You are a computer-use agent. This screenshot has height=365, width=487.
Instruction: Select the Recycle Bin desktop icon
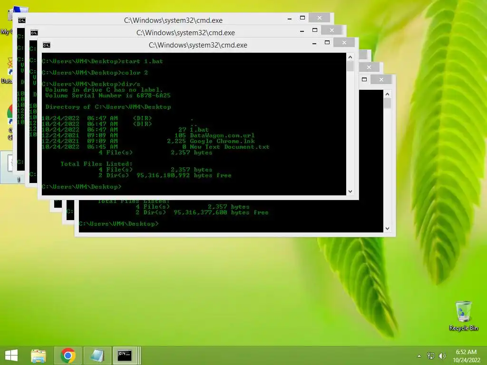point(463,316)
